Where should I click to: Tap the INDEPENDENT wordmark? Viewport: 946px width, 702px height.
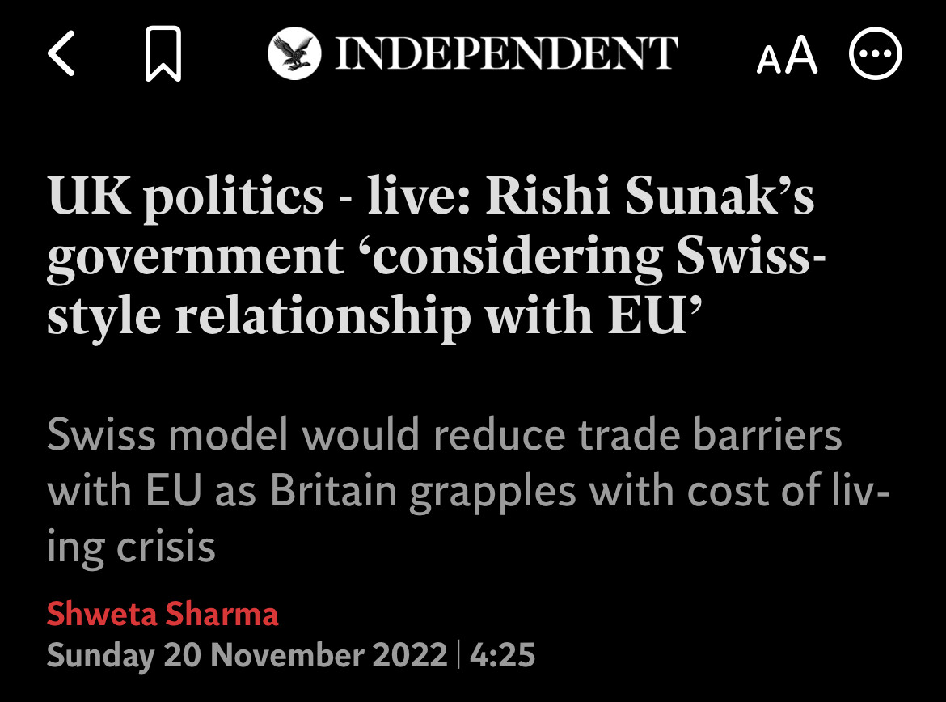click(x=506, y=54)
